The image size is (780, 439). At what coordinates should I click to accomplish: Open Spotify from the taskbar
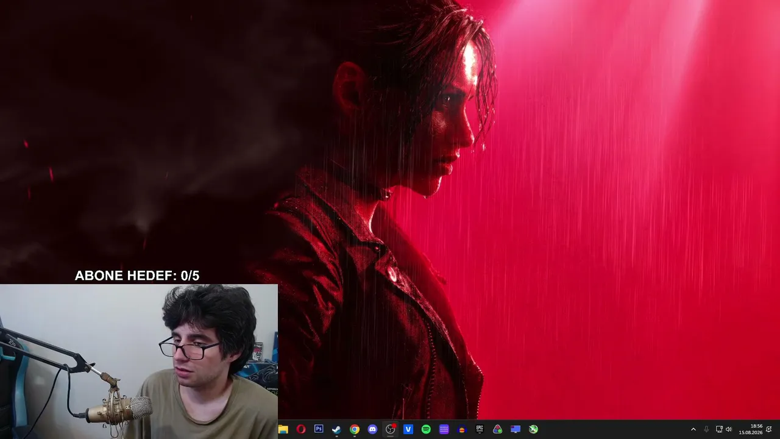[x=426, y=429]
